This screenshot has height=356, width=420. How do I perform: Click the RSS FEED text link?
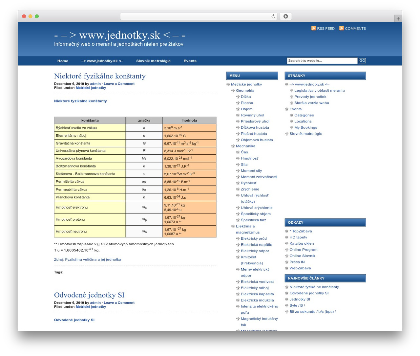point(326,29)
